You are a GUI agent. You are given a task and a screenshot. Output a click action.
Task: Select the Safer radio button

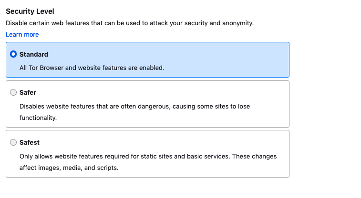point(13,93)
